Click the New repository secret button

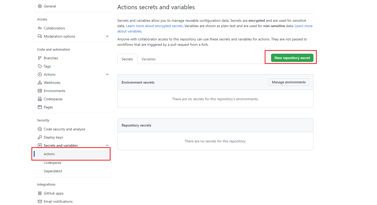pyautogui.click(x=292, y=58)
